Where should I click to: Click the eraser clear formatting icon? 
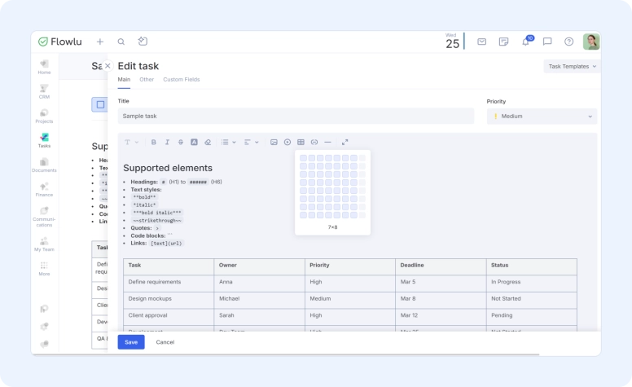click(x=208, y=142)
